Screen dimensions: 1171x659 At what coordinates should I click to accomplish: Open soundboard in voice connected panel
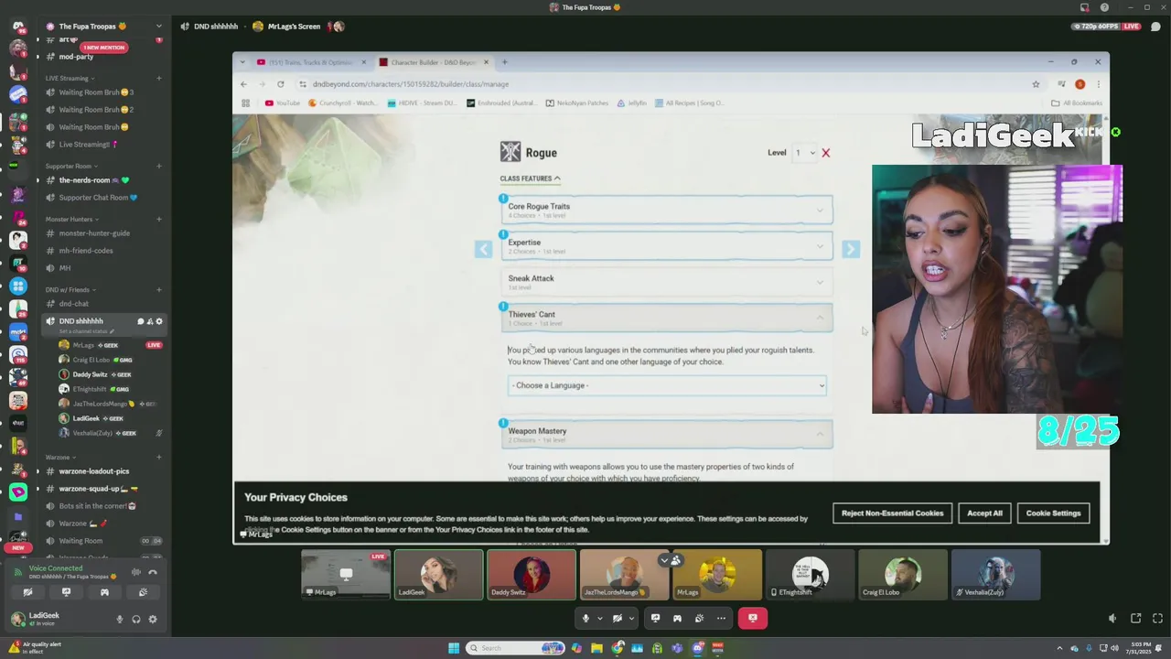click(x=143, y=592)
